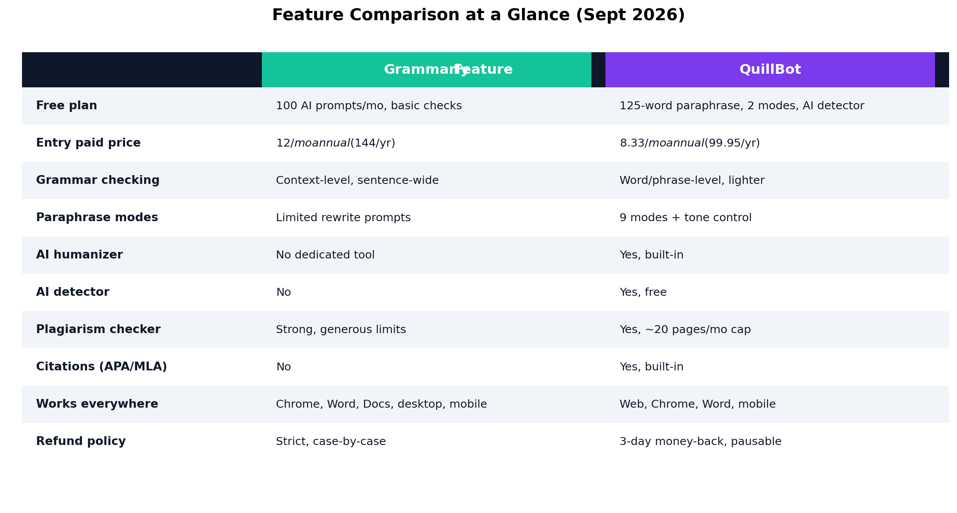This screenshot has height=513, width=957.
Task: Click '3-day money-back, pausable' cell
Action: point(700,441)
